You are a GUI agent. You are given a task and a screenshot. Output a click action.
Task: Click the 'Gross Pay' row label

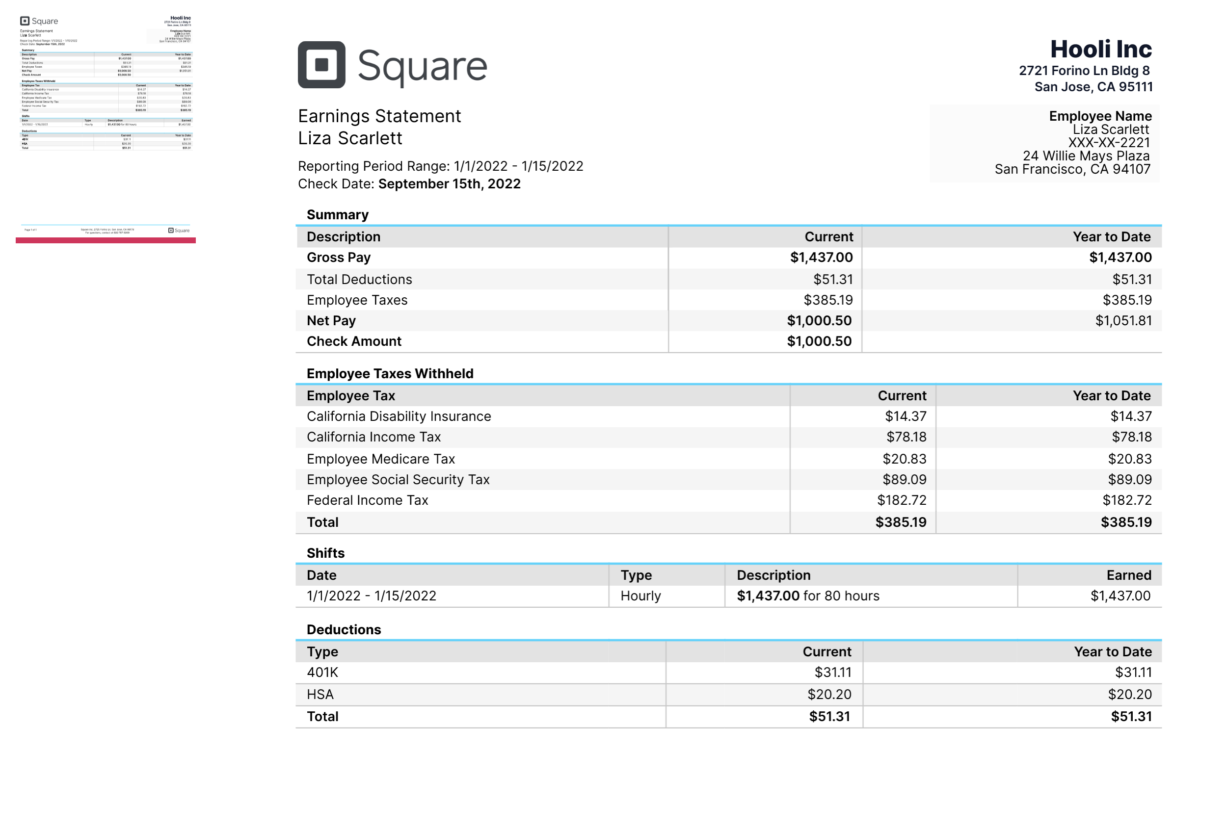pos(339,258)
